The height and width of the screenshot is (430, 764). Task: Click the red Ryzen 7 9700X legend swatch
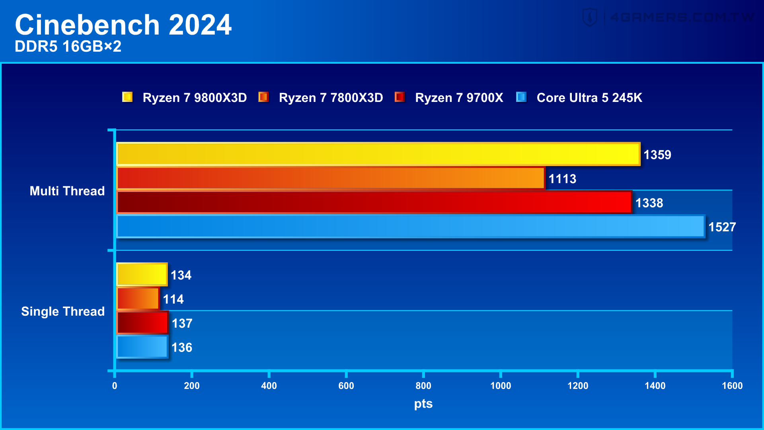click(400, 97)
